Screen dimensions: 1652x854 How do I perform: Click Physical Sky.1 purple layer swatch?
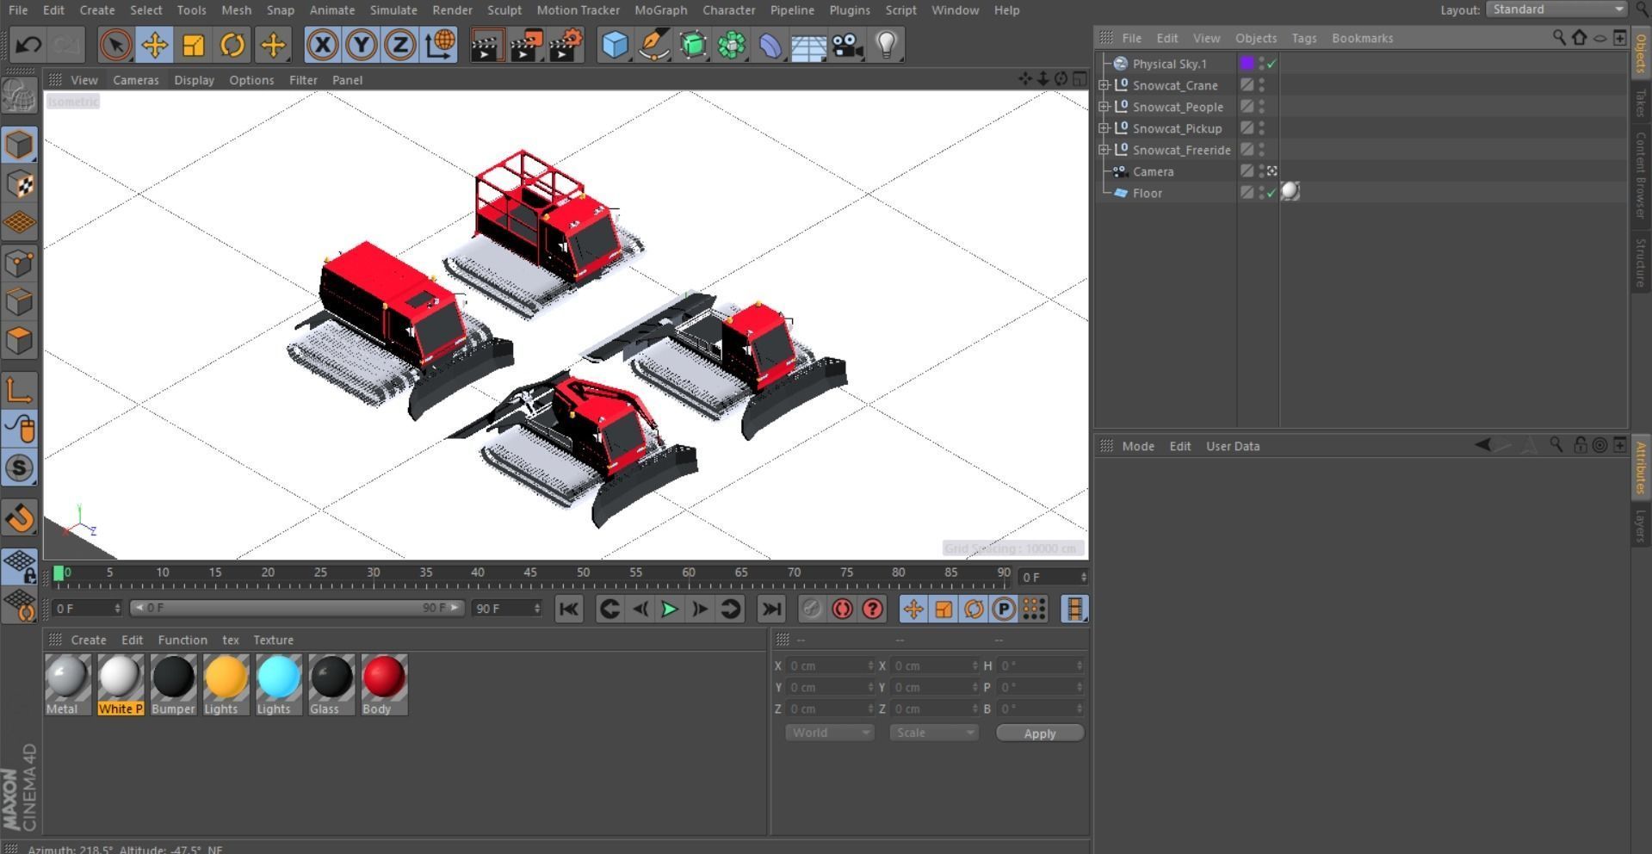click(x=1247, y=63)
